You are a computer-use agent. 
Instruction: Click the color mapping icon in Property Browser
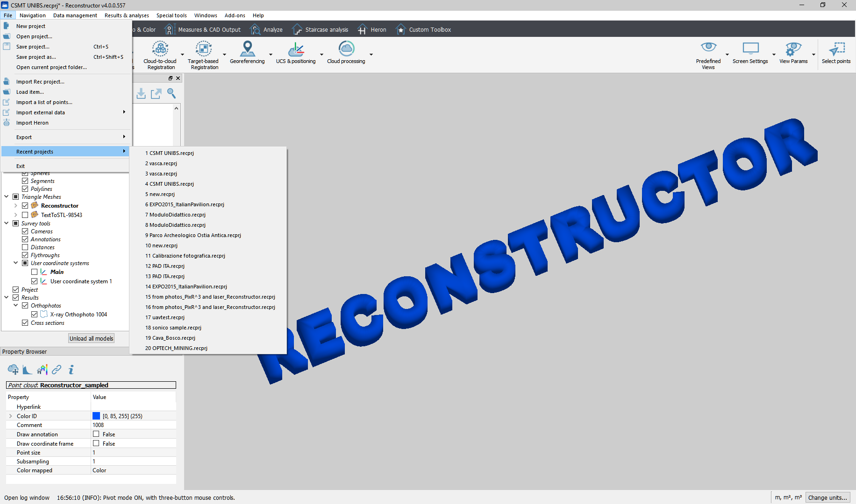42,370
